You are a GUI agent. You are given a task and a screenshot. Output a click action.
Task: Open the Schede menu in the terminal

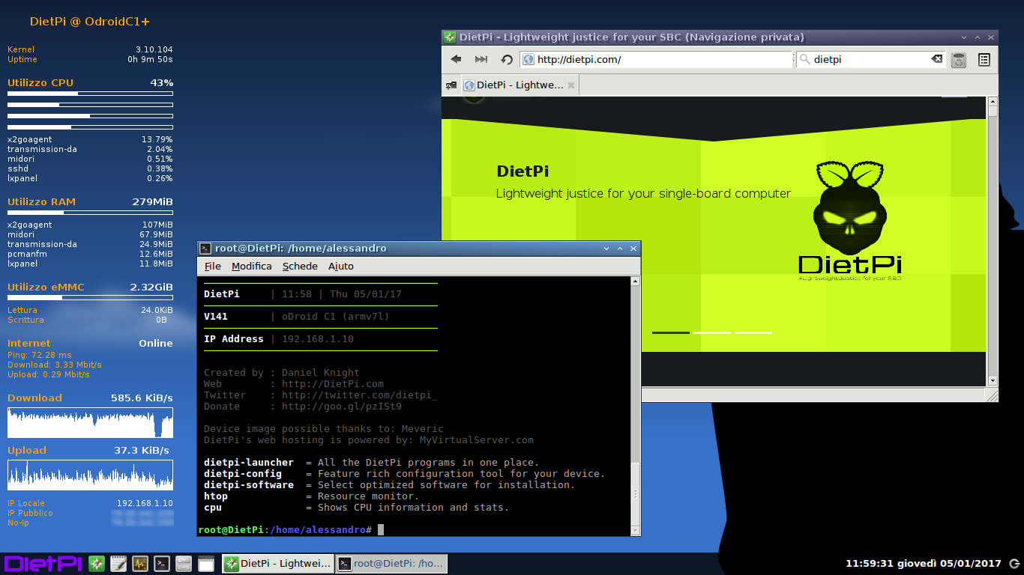tap(300, 267)
